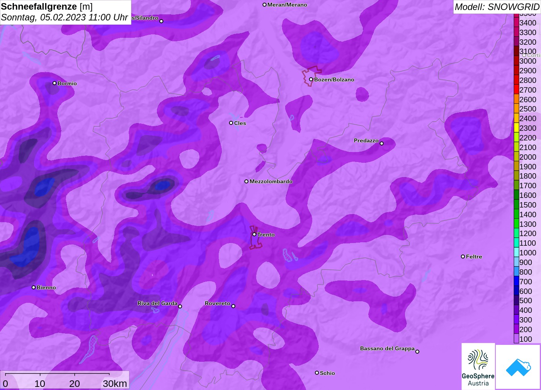Select the 2700 m legend color swatch
Screen dimensions: 541x390
(x=516, y=90)
